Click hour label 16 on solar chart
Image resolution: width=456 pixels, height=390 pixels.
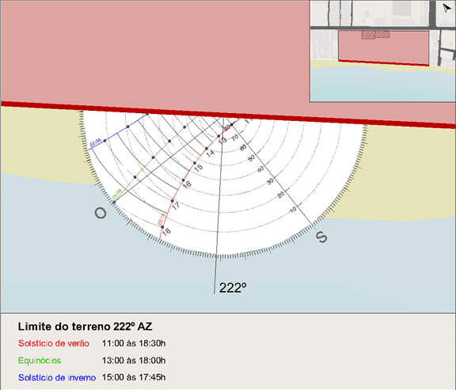(187, 184)
